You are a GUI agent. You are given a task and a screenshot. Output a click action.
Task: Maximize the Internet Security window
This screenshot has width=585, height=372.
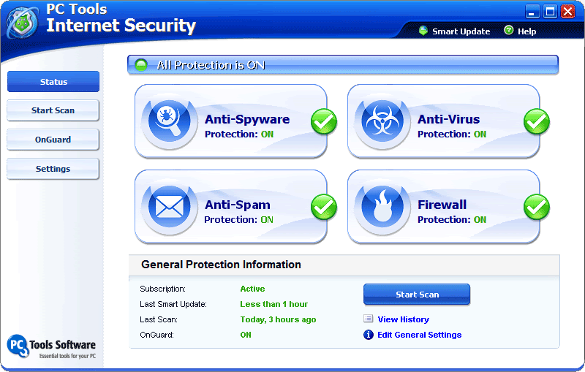[x=550, y=11]
